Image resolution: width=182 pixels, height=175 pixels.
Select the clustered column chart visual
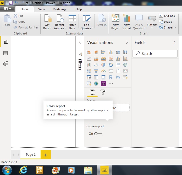[111, 52]
